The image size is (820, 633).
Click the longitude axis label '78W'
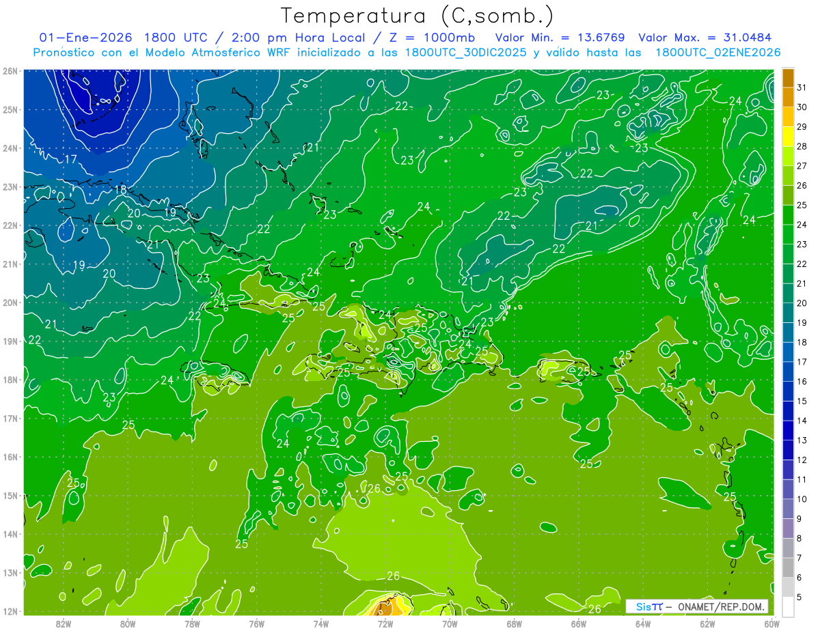tap(192, 623)
